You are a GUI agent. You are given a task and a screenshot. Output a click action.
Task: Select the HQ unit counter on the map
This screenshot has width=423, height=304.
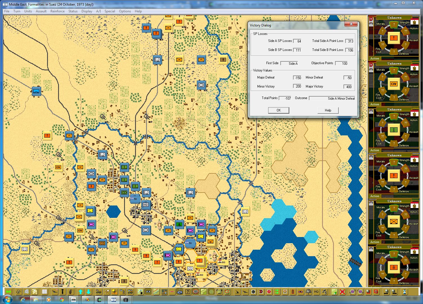point(146,205)
